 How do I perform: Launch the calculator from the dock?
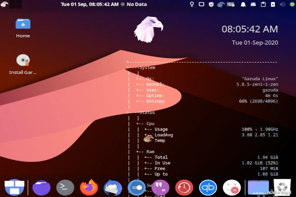tap(232, 188)
